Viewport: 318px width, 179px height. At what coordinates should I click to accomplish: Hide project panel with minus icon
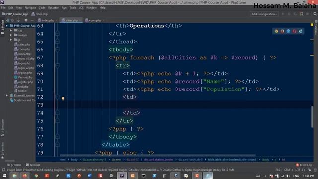click(32, 20)
